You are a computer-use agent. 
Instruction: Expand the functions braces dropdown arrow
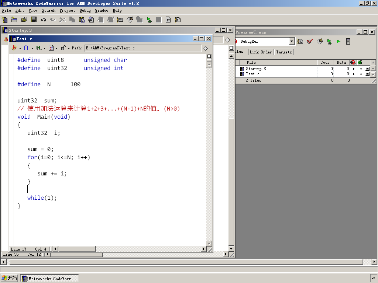tap(32, 48)
